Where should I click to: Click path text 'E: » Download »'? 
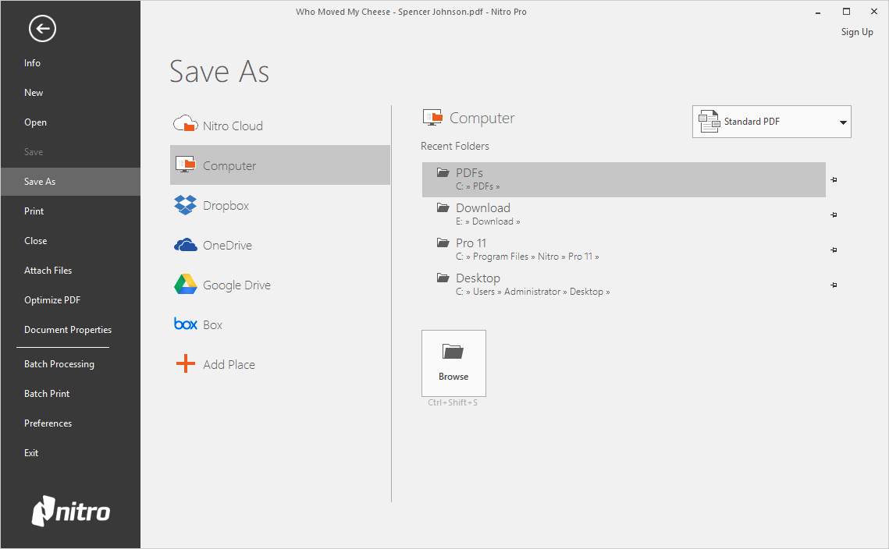point(488,221)
